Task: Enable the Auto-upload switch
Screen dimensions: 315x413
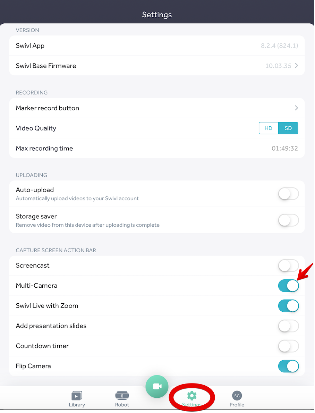Action: point(288,194)
